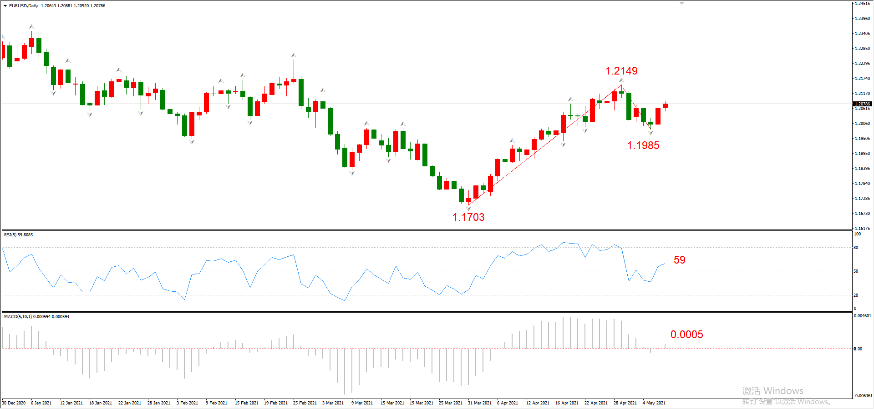This screenshot has width=874, height=409.
Task: Click the 1.16730 price axis label
Action: point(862,214)
